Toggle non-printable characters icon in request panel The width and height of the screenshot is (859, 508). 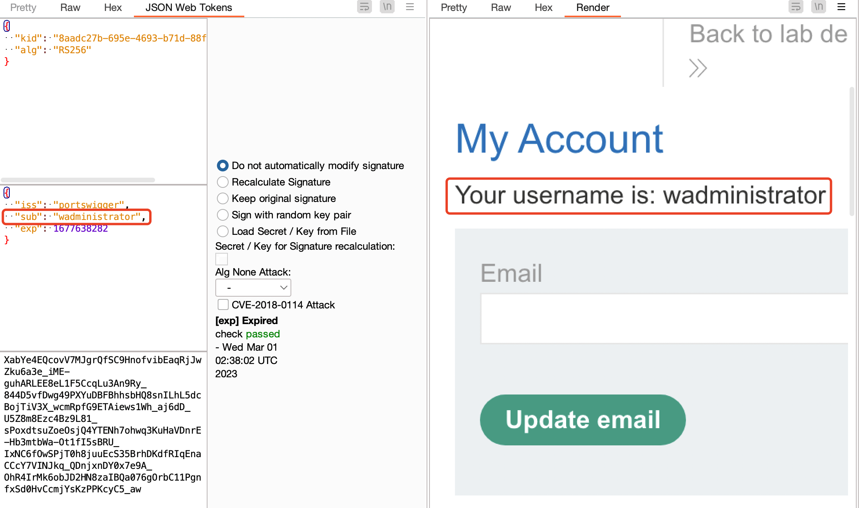[387, 7]
